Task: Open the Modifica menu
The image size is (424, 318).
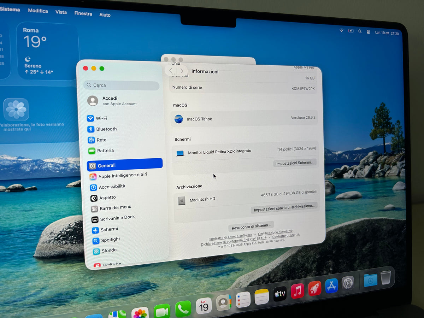Action: (38, 11)
